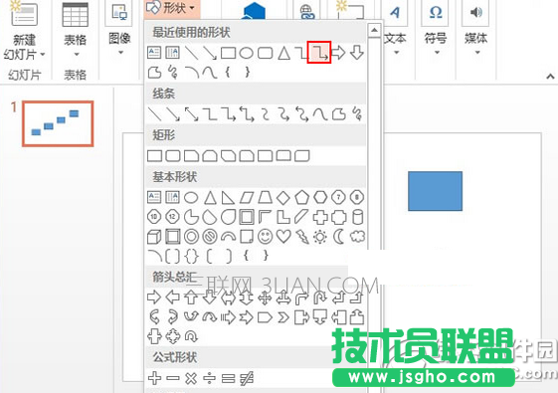Pick highlighted elbow arrow connector in recent shapes
Screen dimensions: 558x393
click(x=319, y=53)
